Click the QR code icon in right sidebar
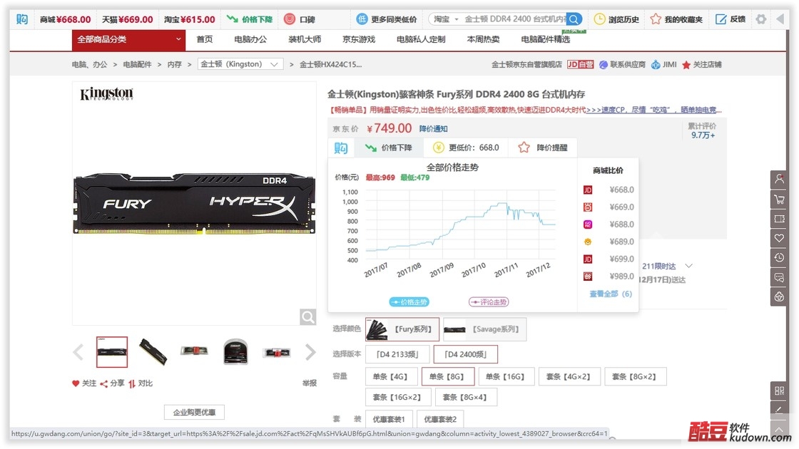799x449 pixels. 779,391
